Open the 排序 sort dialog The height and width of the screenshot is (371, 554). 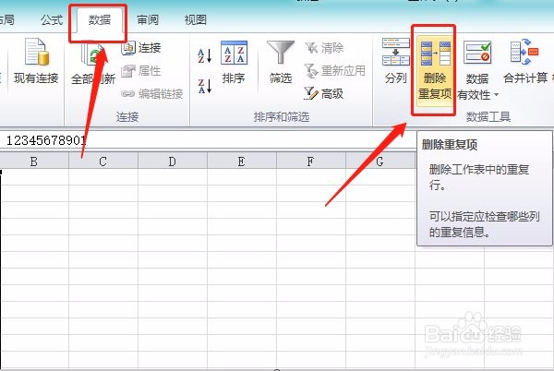(234, 62)
